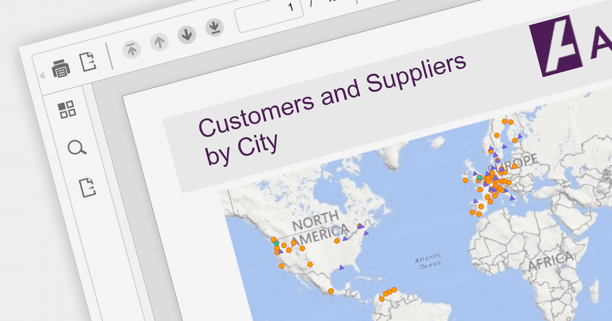
Task: Go to the first page
Action: (x=132, y=49)
